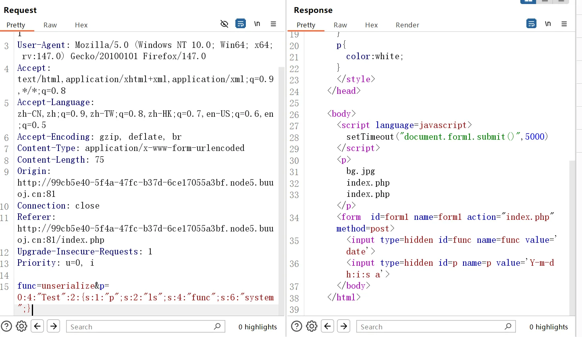This screenshot has width=582, height=337.
Task: Toggle word wrap icon in Response panel
Action: [x=531, y=24]
